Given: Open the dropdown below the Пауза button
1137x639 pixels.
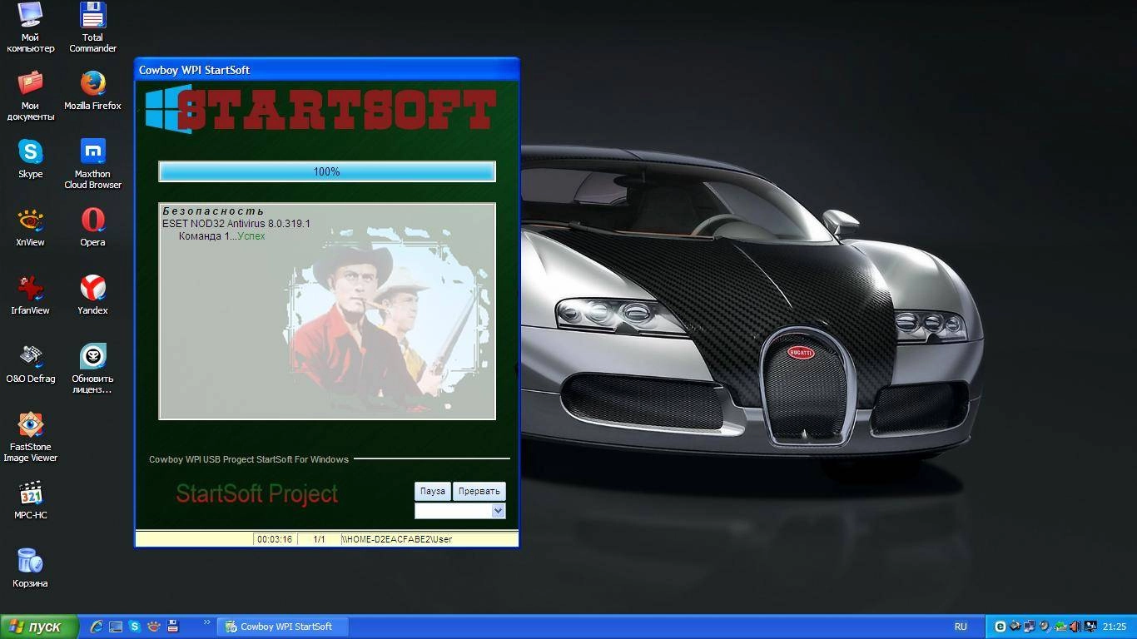Looking at the screenshot, I should click(x=498, y=511).
